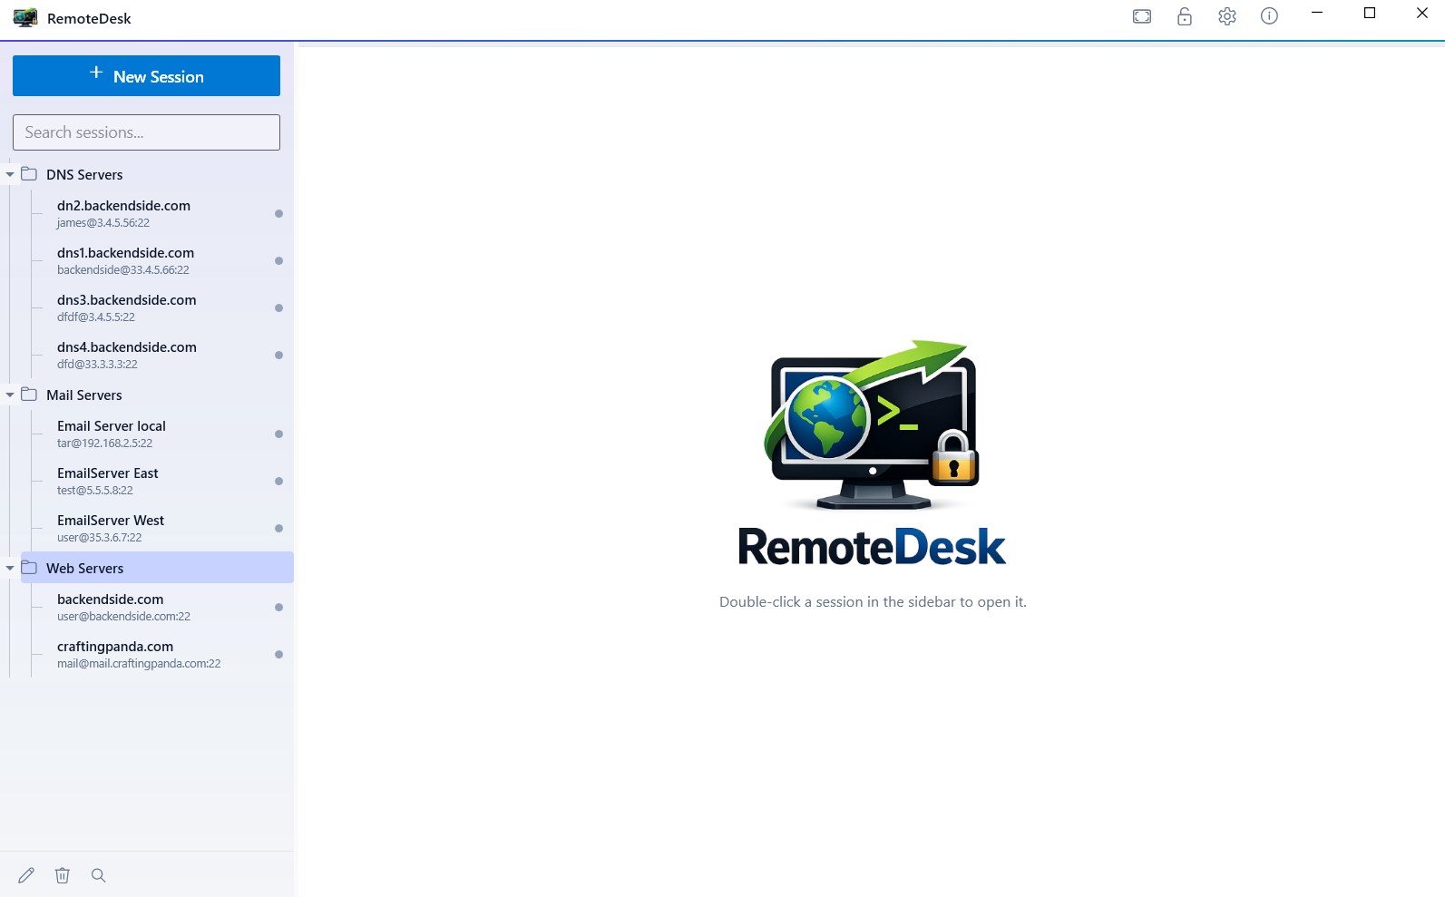
Task: Click the unlock padlock icon
Action: pos(1185,16)
